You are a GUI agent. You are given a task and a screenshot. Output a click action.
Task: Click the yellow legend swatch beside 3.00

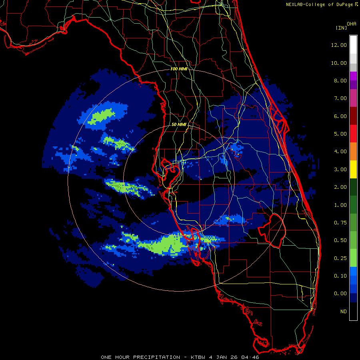(x=353, y=170)
